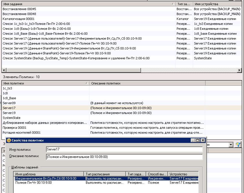This screenshot has height=193, width=244.
Task: Click Устройство column header in dialog
Action: tap(183, 174)
